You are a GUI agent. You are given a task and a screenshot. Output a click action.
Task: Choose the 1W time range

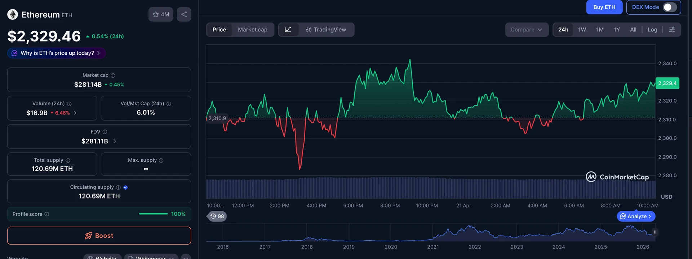[x=582, y=30]
